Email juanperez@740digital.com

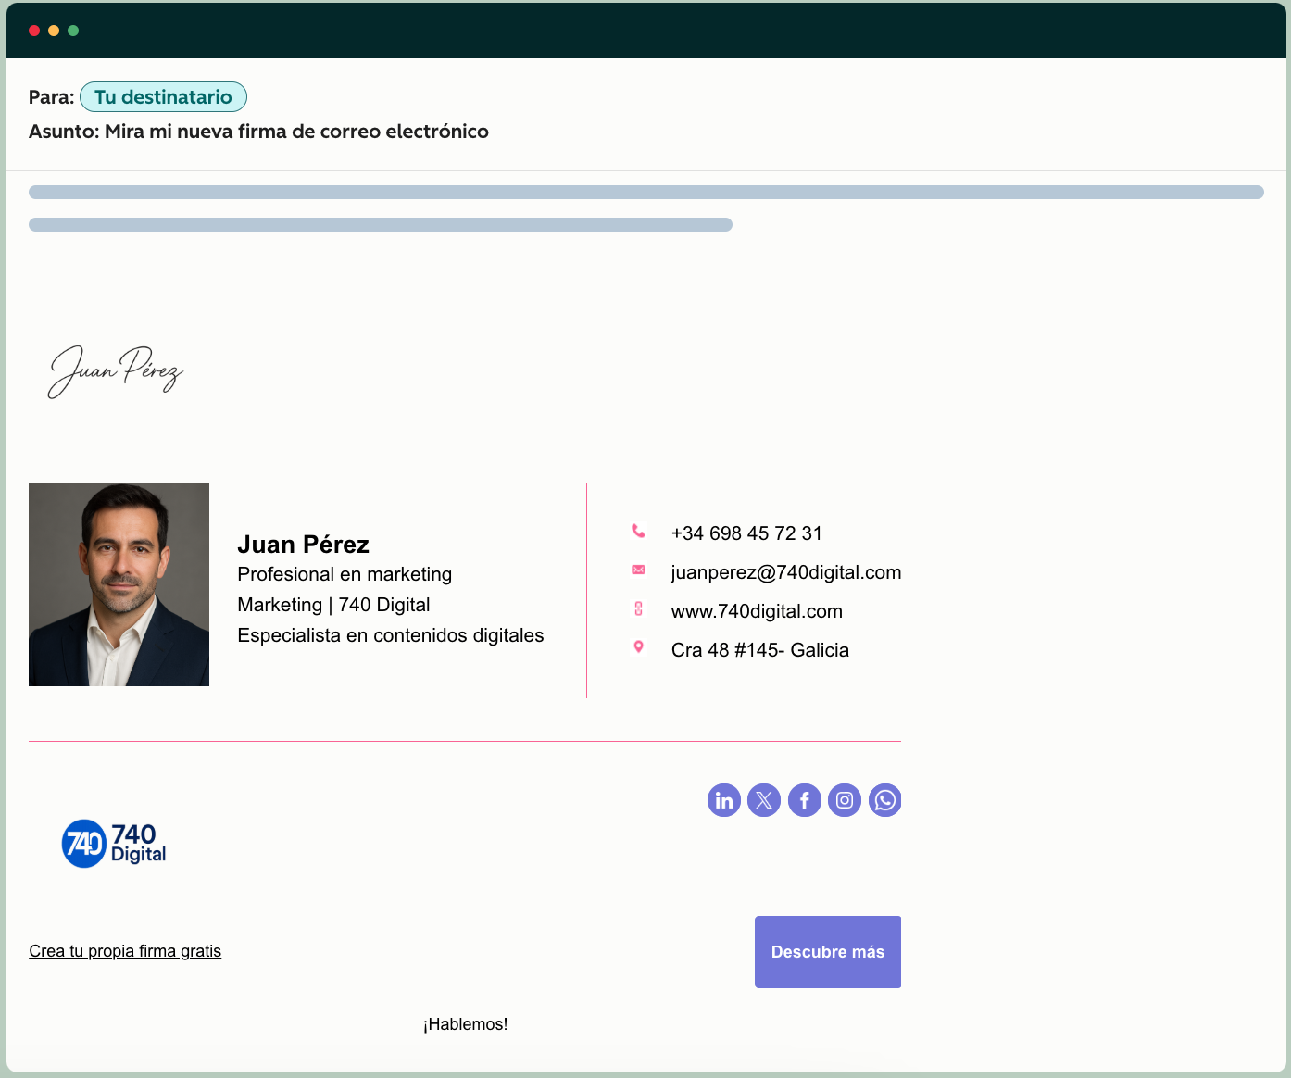785,571
